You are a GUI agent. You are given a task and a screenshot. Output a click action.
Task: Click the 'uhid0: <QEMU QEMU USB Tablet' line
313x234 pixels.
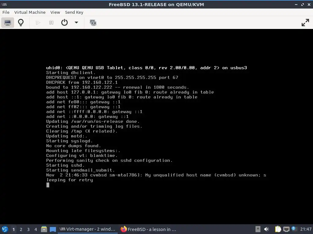coord(146,68)
